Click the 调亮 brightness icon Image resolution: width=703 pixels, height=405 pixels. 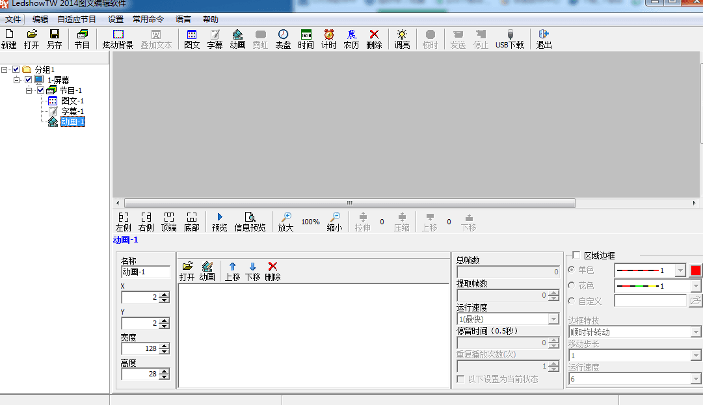click(402, 39)
